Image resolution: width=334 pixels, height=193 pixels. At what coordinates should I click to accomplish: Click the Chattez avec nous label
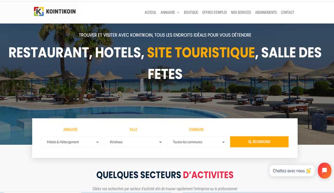[x=289, y=171]
